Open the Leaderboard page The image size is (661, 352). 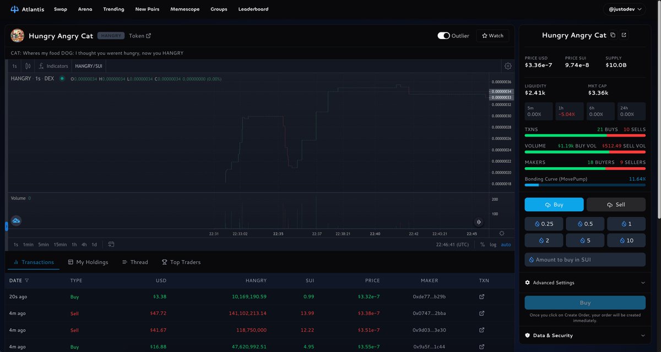pyautogui.click(x=253, y=9)
